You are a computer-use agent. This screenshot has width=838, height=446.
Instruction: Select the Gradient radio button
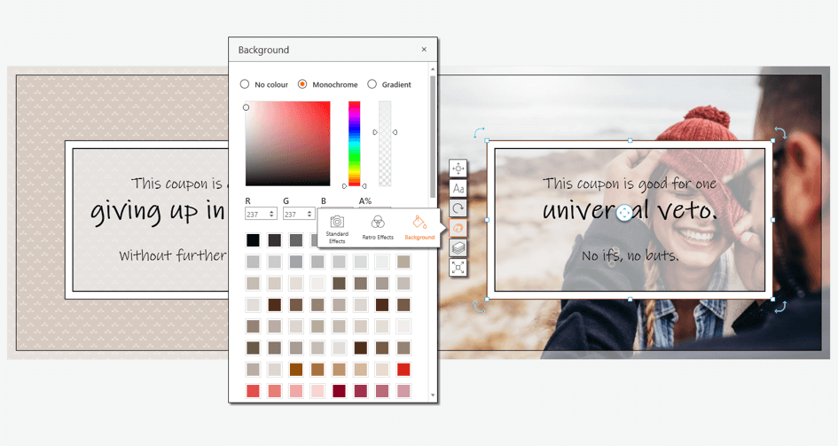(x=372, y=84)
